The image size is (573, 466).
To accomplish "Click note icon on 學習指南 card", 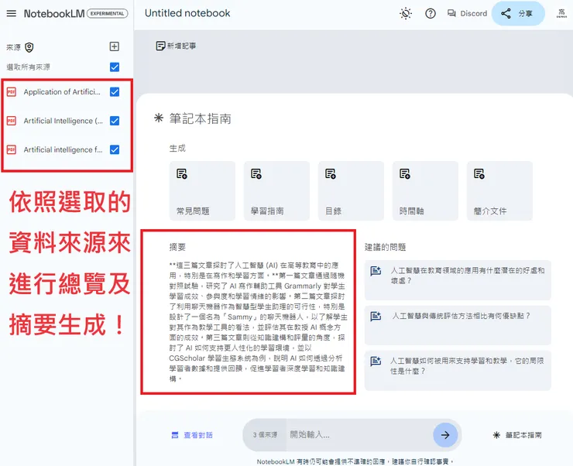I will click(x=256, y=174).
